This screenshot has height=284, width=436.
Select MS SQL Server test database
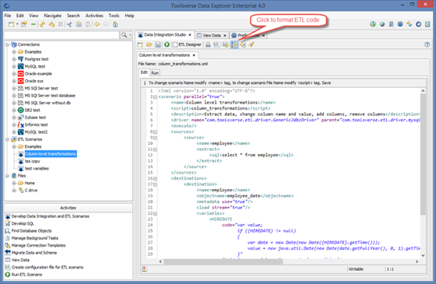[50, 96]
